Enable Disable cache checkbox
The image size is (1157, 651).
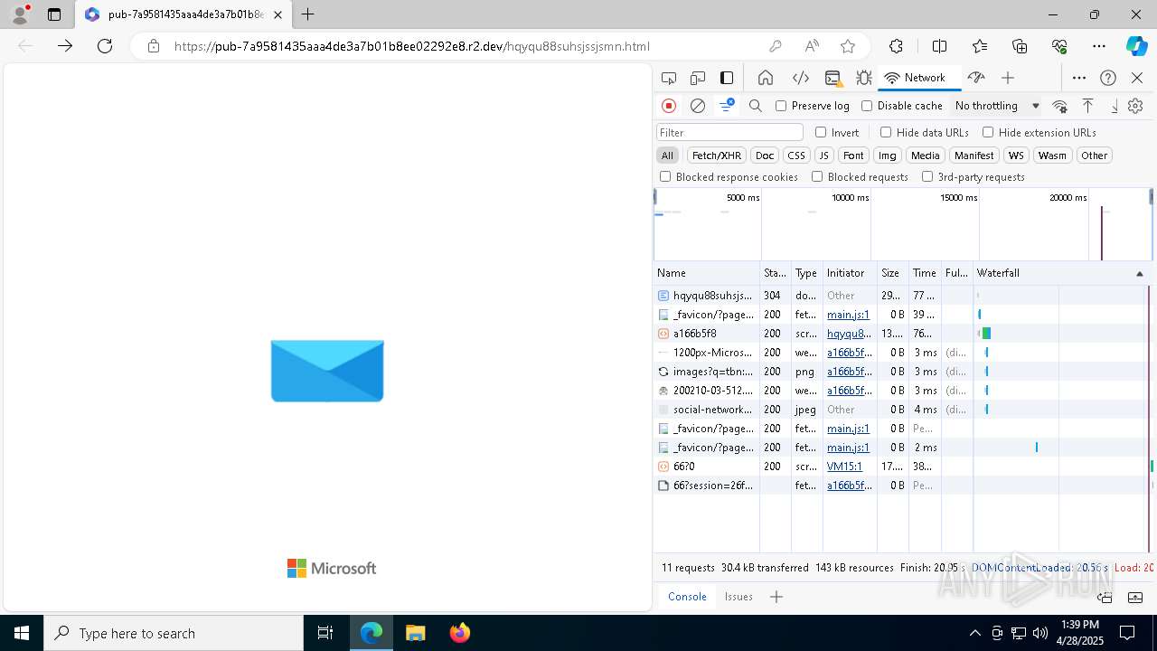click(x=867, y=106)
